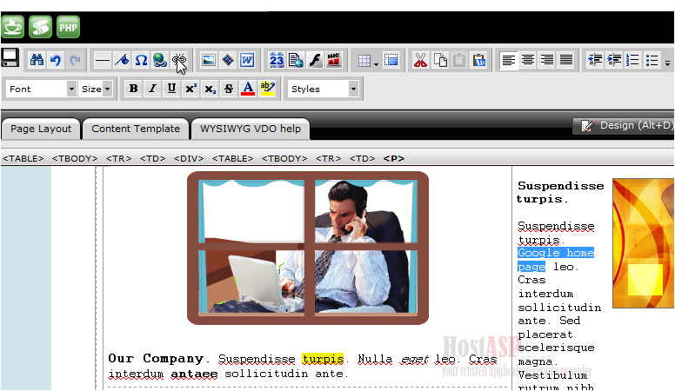Open Find with the binoculars icon
Image resolution: width=675 pixels, height=391 pixels.
(x=37, y=60)
